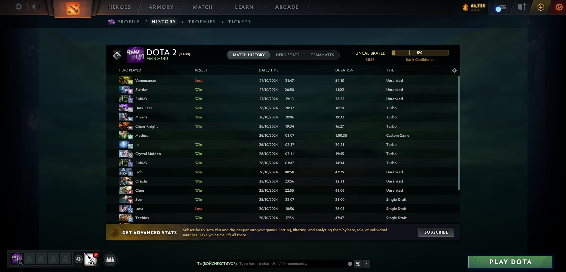
Task: Click the UNCALIBRATED MMR label
Action: point(370,56)
